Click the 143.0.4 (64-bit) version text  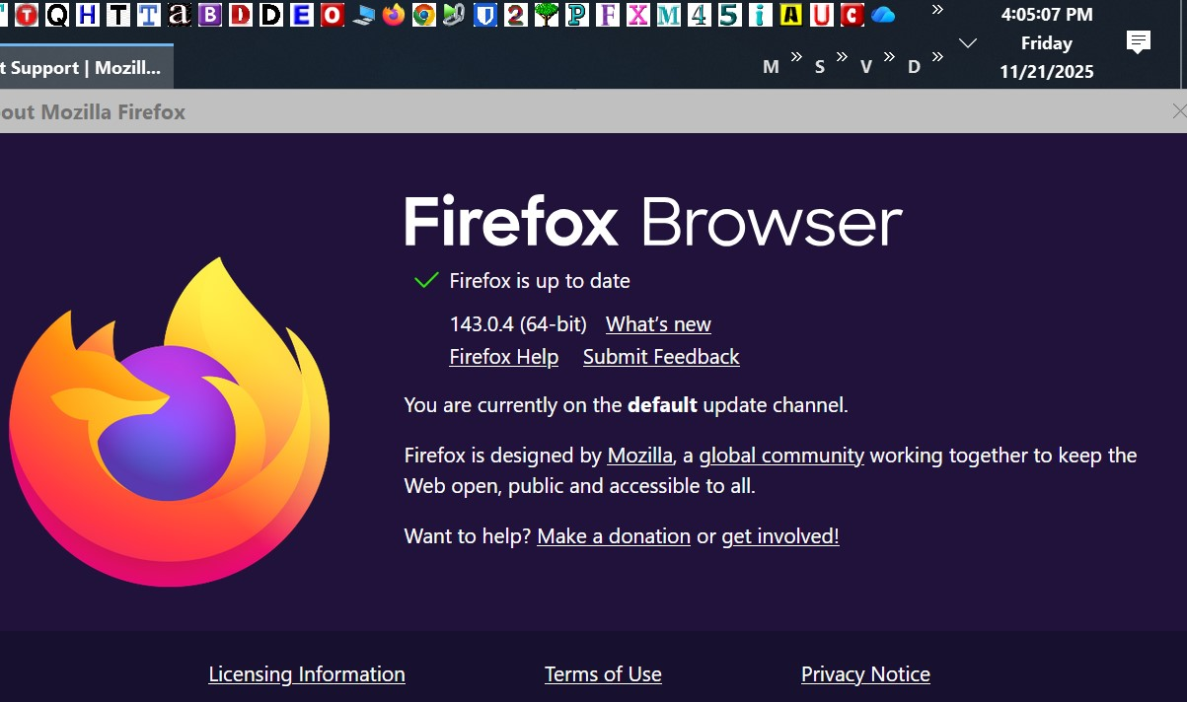[518, 324]
